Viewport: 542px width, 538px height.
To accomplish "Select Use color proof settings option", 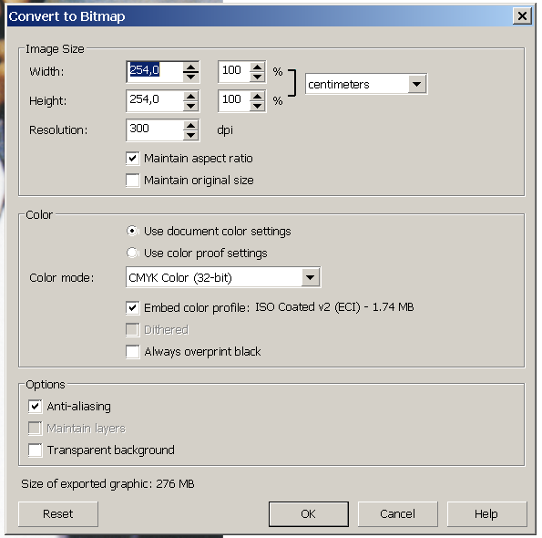I will point(132,253).
